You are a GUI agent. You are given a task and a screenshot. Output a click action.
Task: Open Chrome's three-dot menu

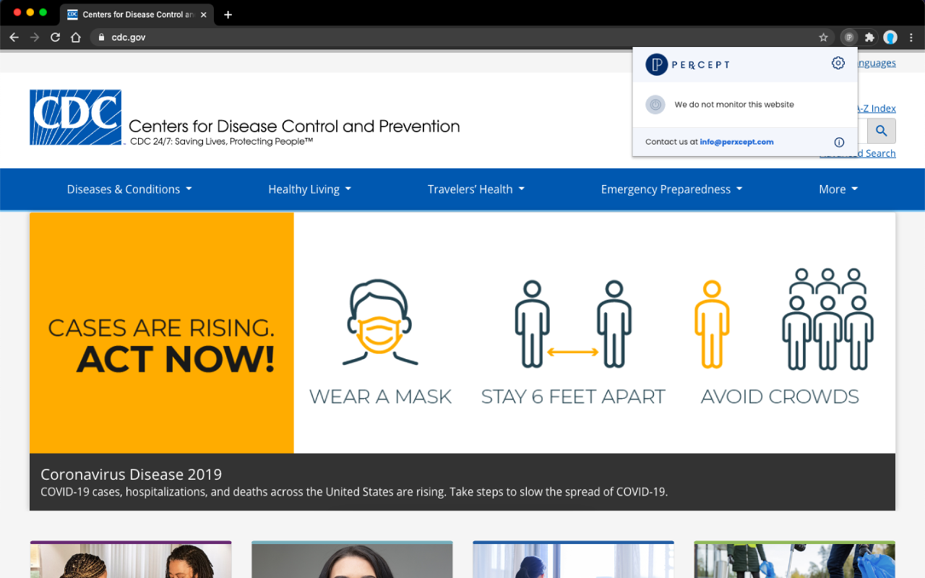911,37
